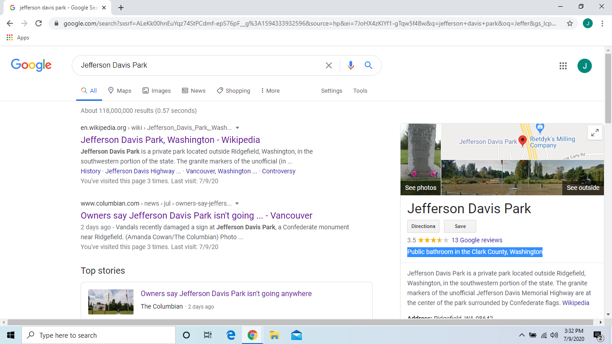The image size is (612, 344).
Task: Follow the Jefferson Davis Highway sitelink
Action: click(143, 171)
